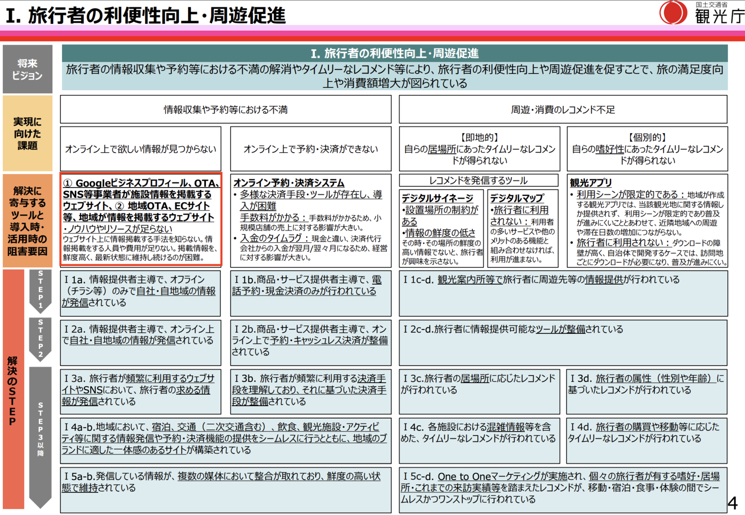Click the STEP1 arrow marker
The image size is (745, 515).
pos(41,291)
